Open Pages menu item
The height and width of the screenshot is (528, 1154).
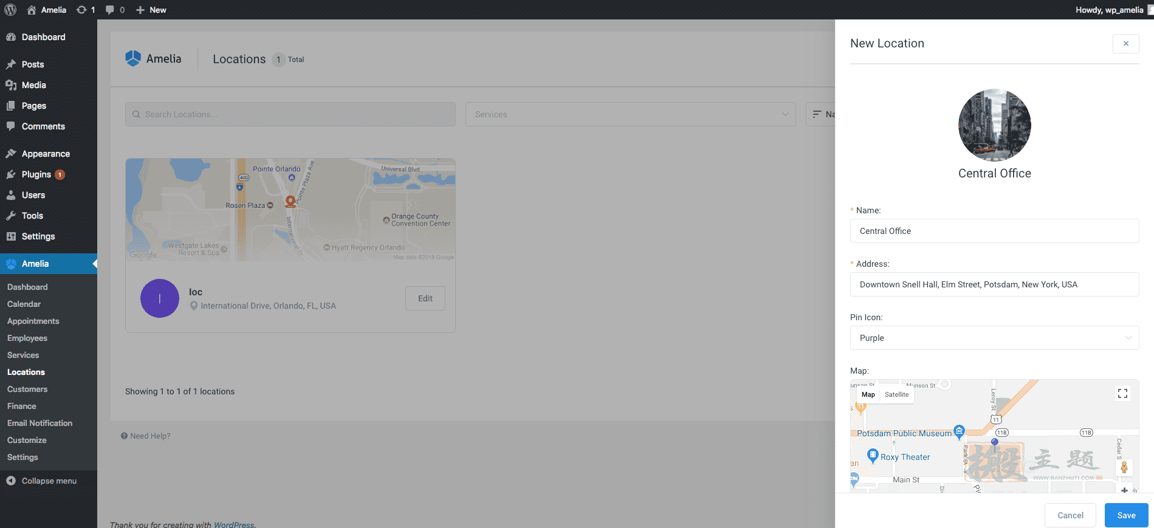click(x=49, y=106)
